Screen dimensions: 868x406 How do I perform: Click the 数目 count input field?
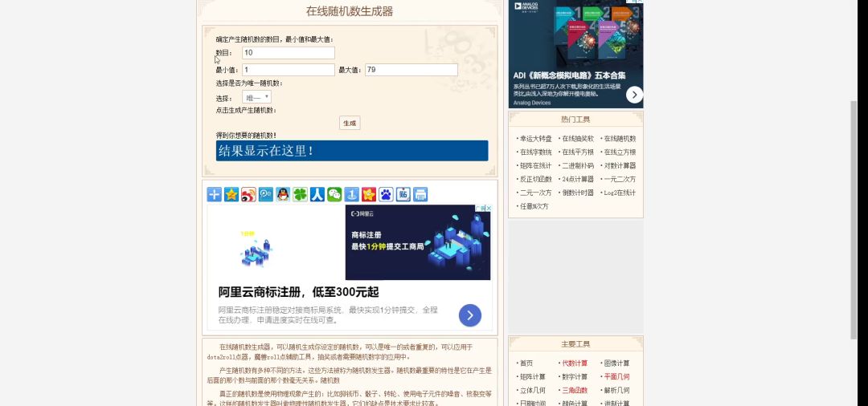click(x=288, y=53)
